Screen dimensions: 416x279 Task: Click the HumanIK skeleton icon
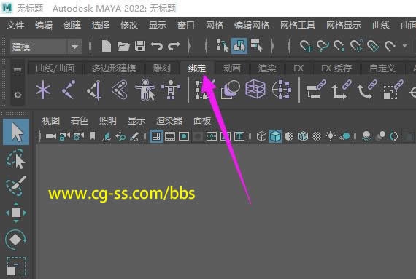171,90
